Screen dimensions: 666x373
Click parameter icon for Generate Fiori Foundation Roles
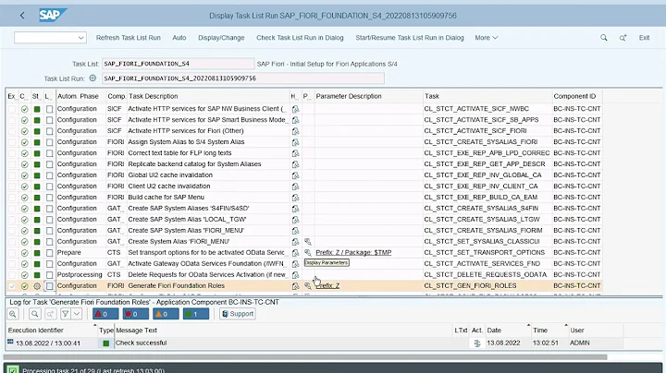point(308,285)
